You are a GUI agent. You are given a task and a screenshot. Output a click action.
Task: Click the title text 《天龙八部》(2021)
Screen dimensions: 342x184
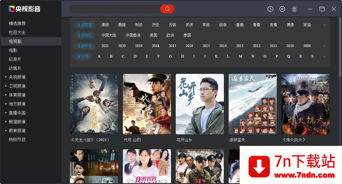(x=90, y=140)
